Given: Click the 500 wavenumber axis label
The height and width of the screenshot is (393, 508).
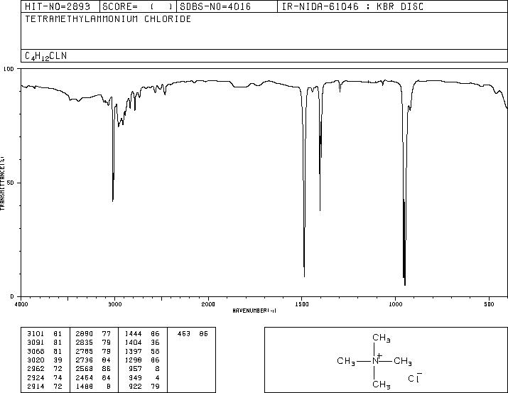Looking at the screenshot, I should tap(489, 304).
